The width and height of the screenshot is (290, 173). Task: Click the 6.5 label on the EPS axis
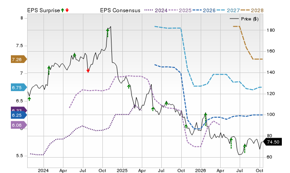[19, 101]
